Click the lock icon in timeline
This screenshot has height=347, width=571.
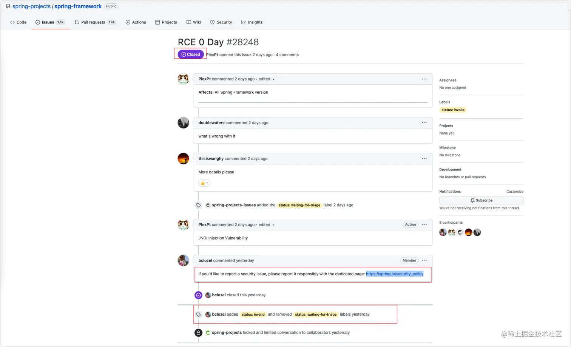click(x=198, y=333)
